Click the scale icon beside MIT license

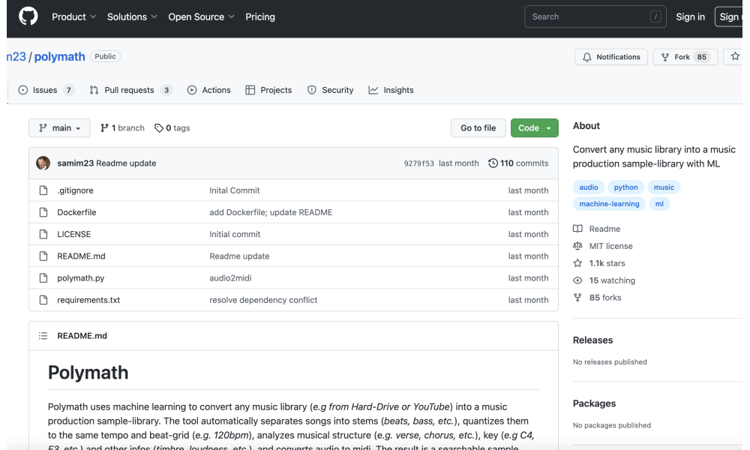click(x=577, y=246)
